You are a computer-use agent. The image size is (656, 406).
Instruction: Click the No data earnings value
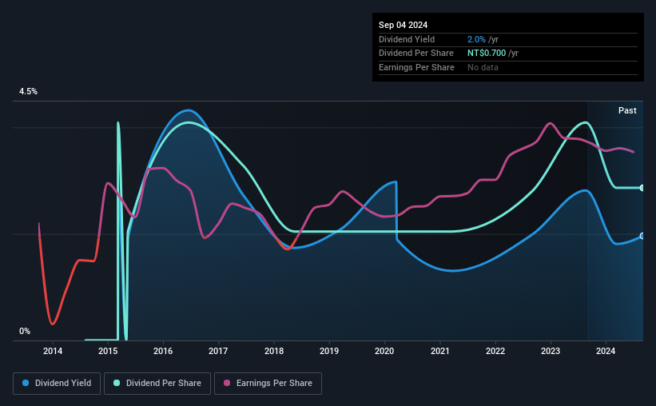pyautogui.click(x=483, y=67)
